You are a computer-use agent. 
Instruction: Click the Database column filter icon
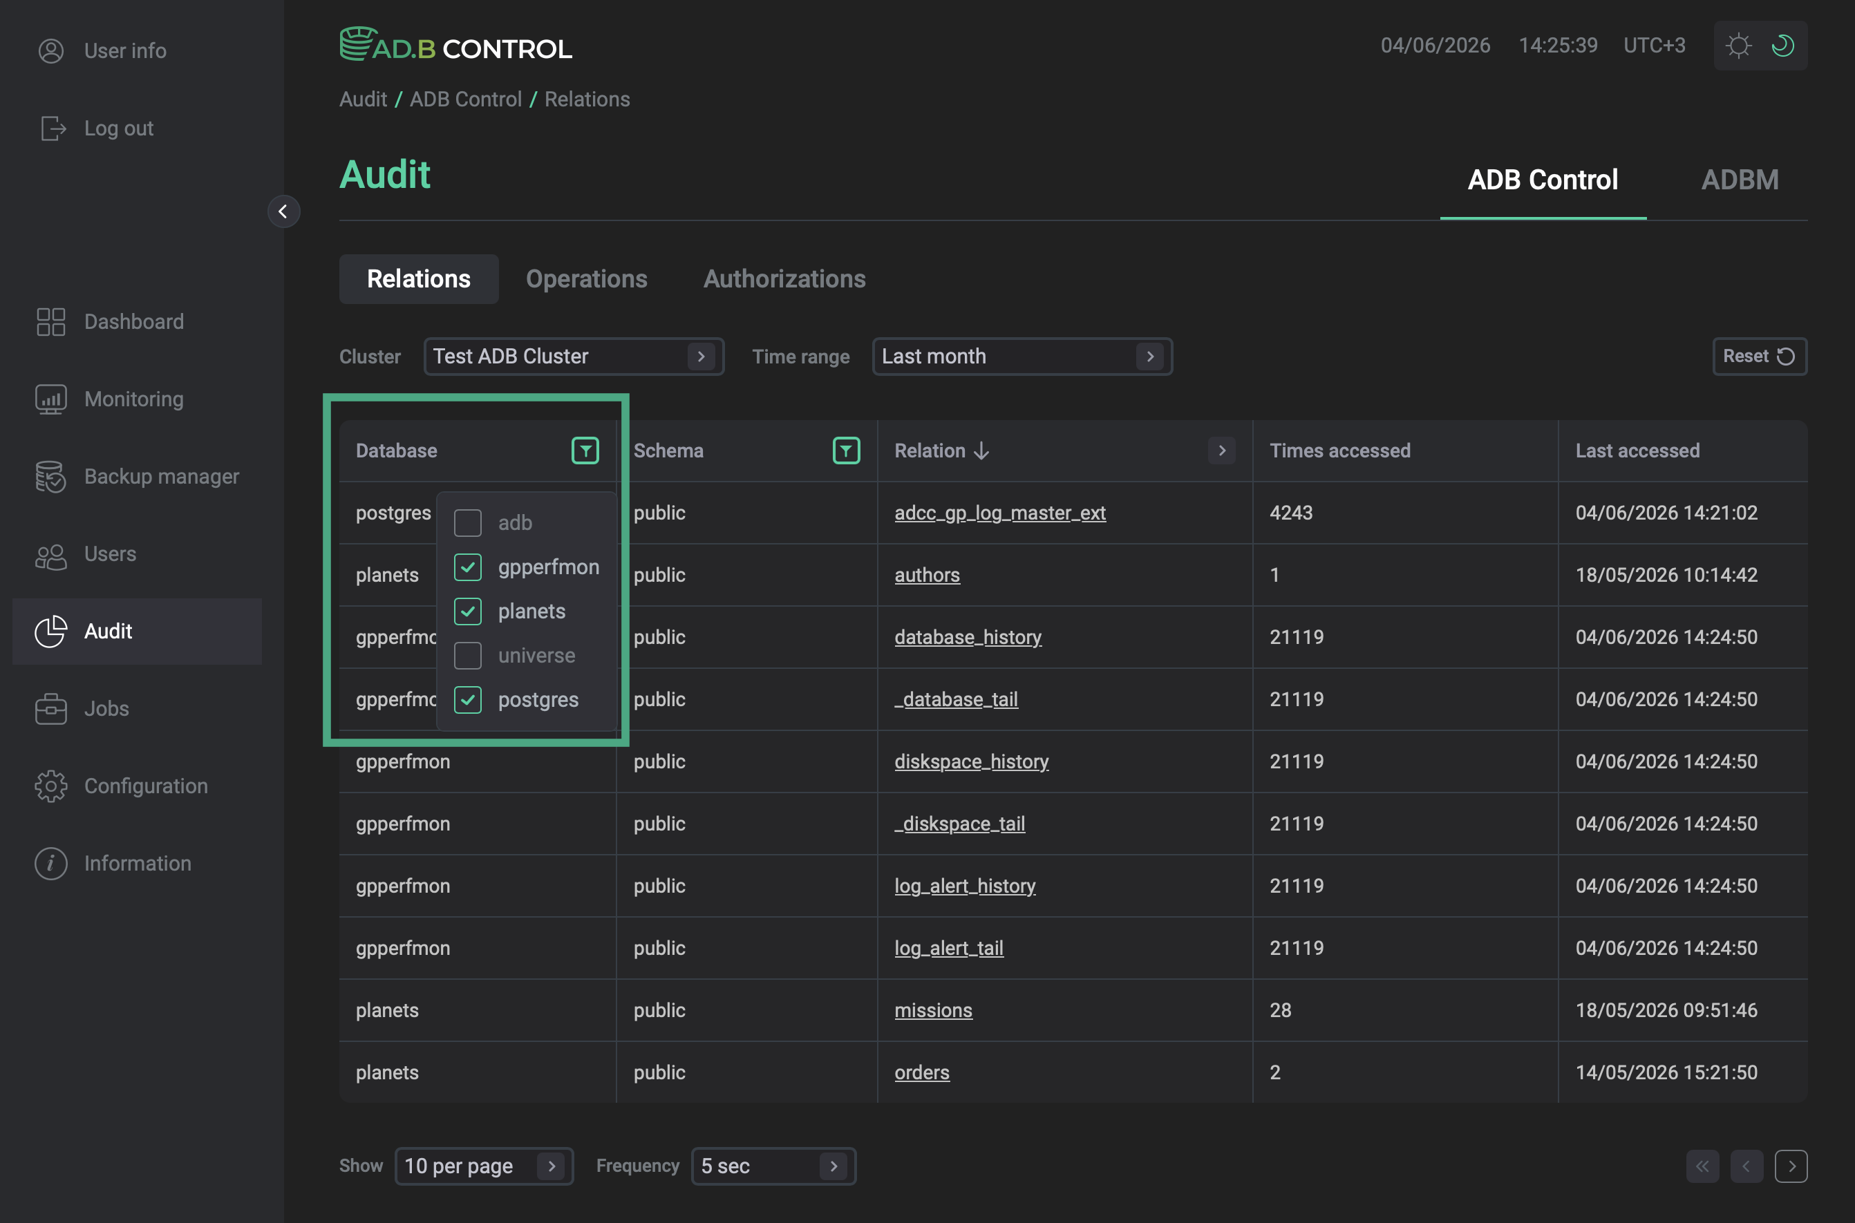[x=585, y=451]
